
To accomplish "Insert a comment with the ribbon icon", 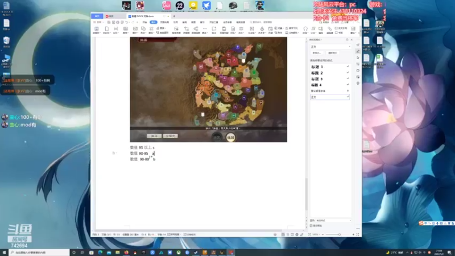I will point(214,30).
